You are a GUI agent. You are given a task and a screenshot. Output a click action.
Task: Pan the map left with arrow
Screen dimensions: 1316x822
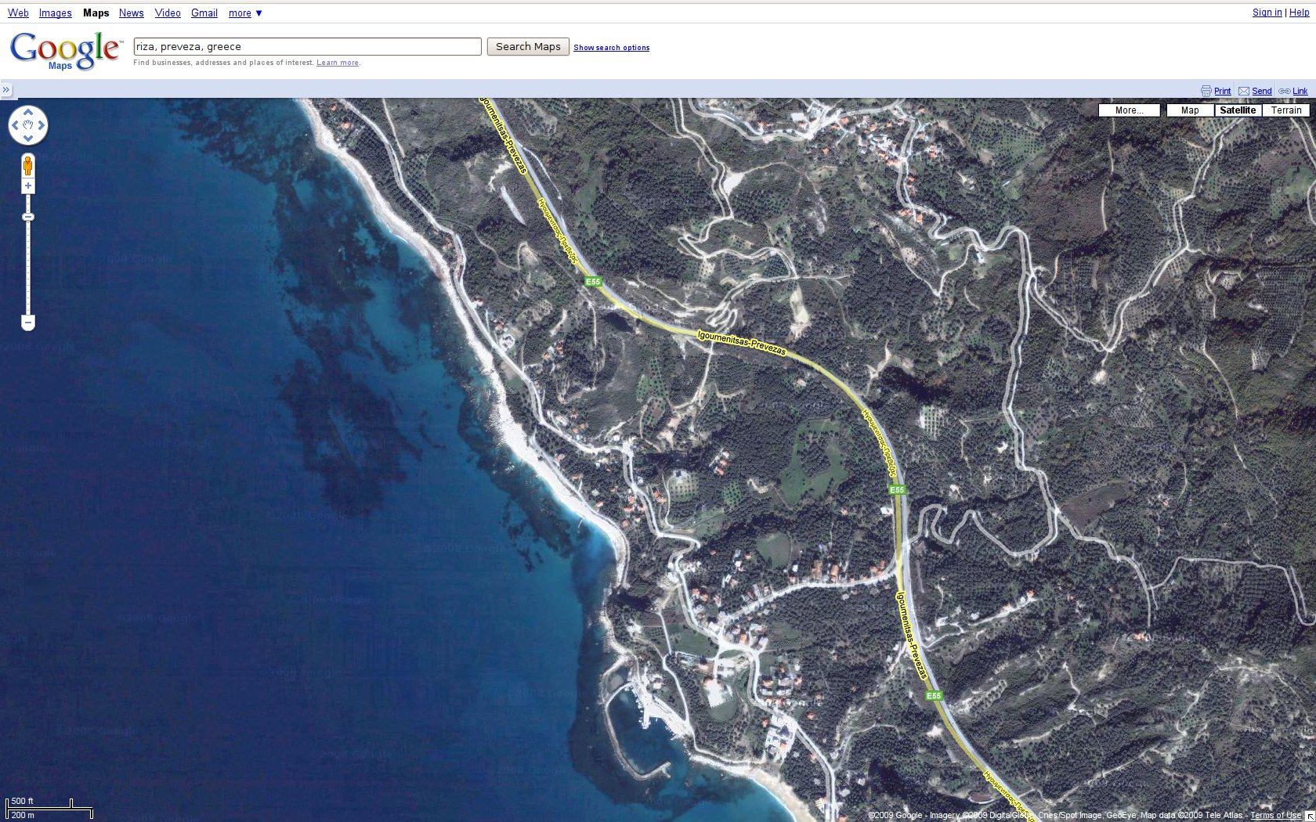[15, 125]
